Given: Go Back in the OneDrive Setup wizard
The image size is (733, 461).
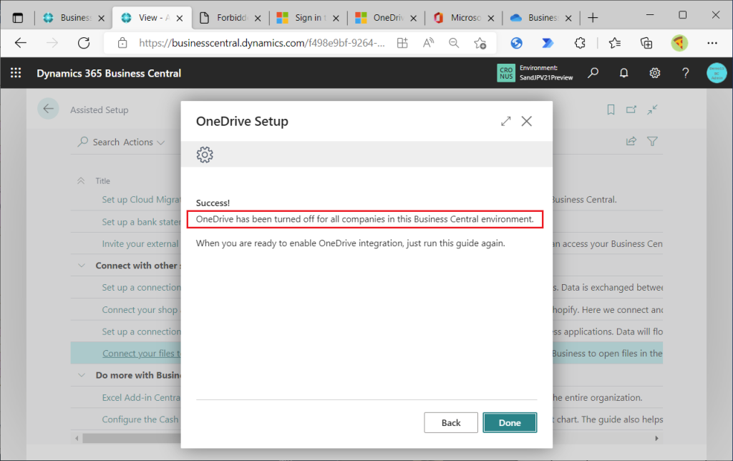Looking at the screenshot, I should coord(451,422).
